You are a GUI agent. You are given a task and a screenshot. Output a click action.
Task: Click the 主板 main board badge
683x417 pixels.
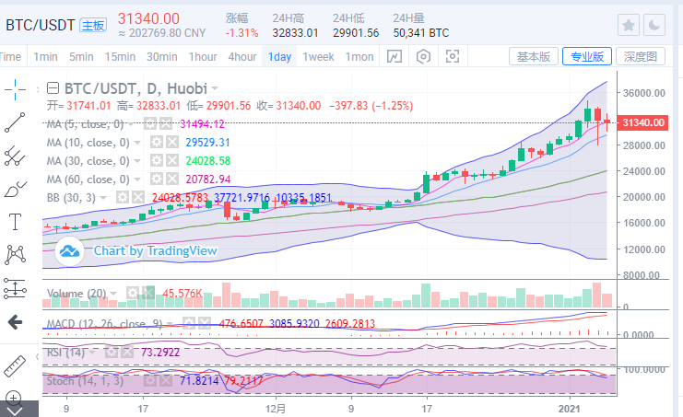pos(93,25)
